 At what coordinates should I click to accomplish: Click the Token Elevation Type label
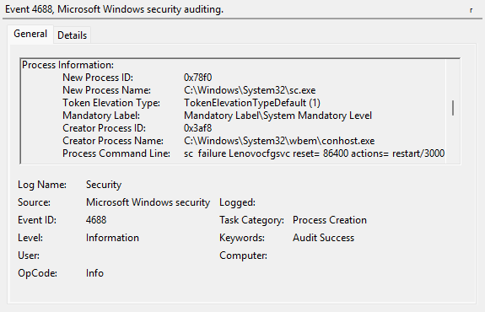pyautogui.click(x=111, y=103)
